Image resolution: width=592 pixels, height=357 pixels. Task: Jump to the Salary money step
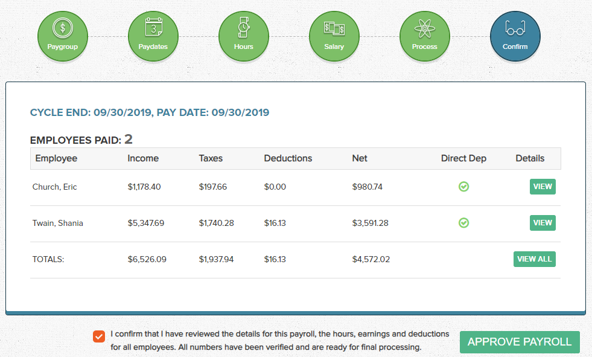tap(334, 36)
